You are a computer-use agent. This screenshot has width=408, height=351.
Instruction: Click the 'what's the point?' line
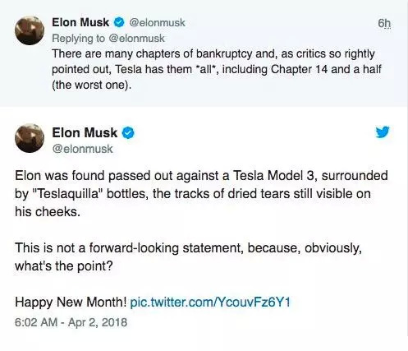click(x=64, y=266)
